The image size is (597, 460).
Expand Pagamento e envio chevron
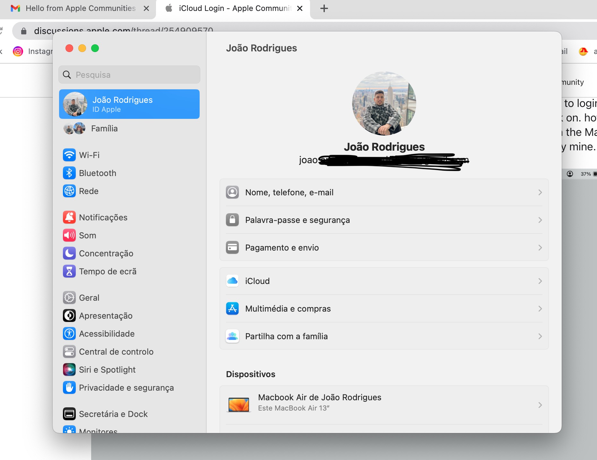click(x=540, y=248)
